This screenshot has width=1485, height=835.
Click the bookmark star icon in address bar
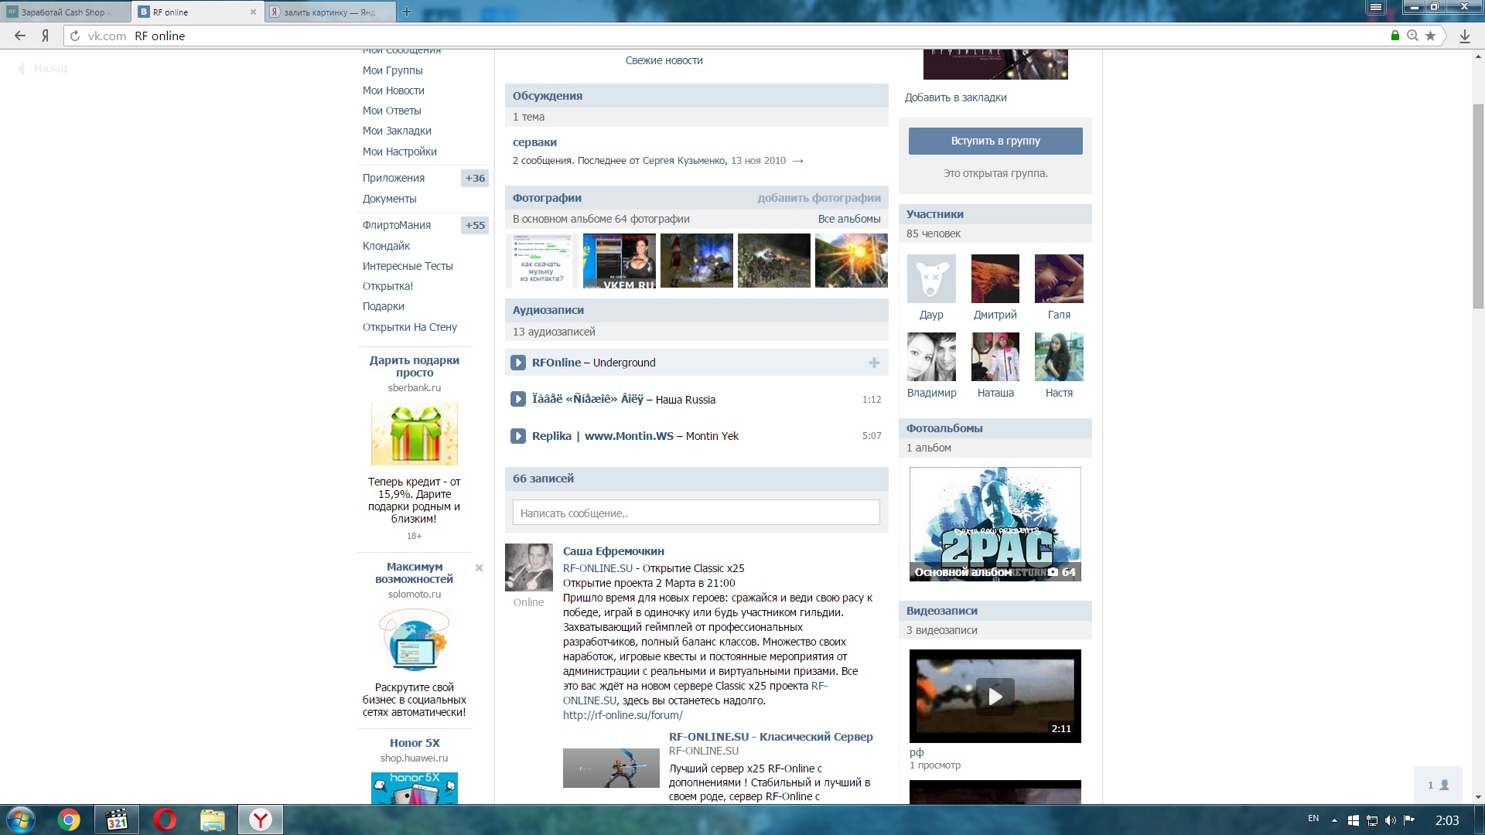point(1430,36)
